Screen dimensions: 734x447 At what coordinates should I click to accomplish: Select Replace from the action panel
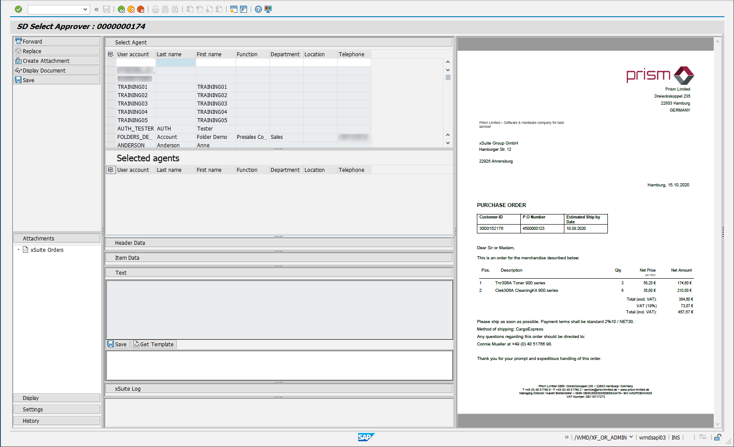tap(31, 51)
